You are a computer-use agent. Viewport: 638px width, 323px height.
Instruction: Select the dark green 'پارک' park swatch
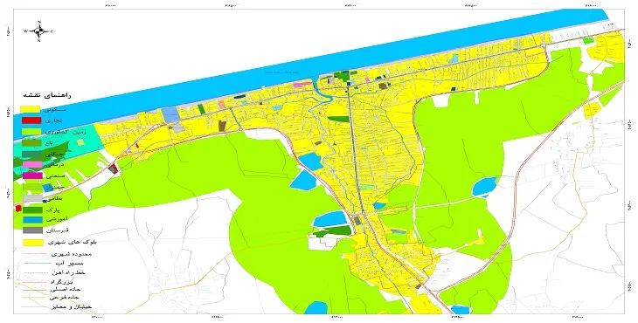(x=32, y=210)
